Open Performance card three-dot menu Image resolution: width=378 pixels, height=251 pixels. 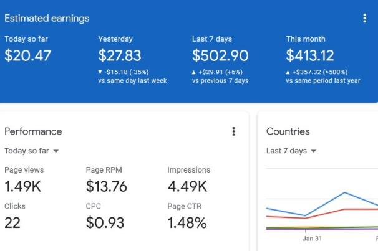pyautogui.click(x=233, y=131)
